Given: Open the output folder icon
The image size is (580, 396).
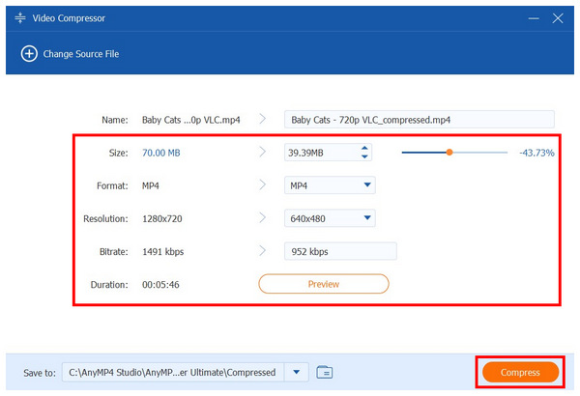Looking at the screenshot, I should pyautogui.click(x=324, y=372).
